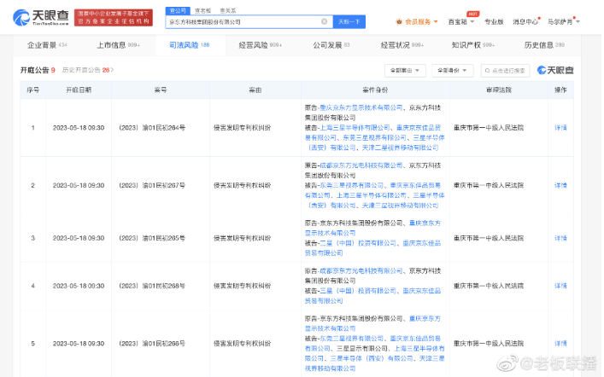Viewport: 604px width, 377px height.
Task: Open the 公司发展 section tab
Action: [331, 45]
